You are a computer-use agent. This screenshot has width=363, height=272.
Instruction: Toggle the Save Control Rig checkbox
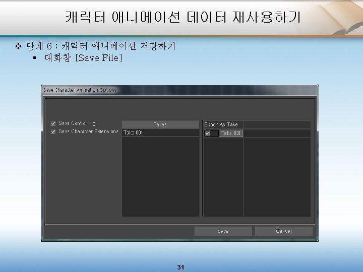pos(53,123)
